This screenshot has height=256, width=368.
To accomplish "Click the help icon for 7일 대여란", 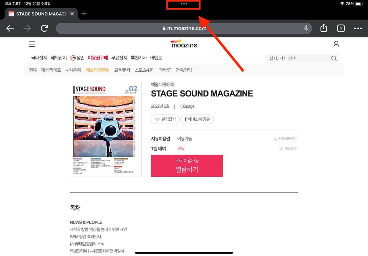I will click(281, 149).
